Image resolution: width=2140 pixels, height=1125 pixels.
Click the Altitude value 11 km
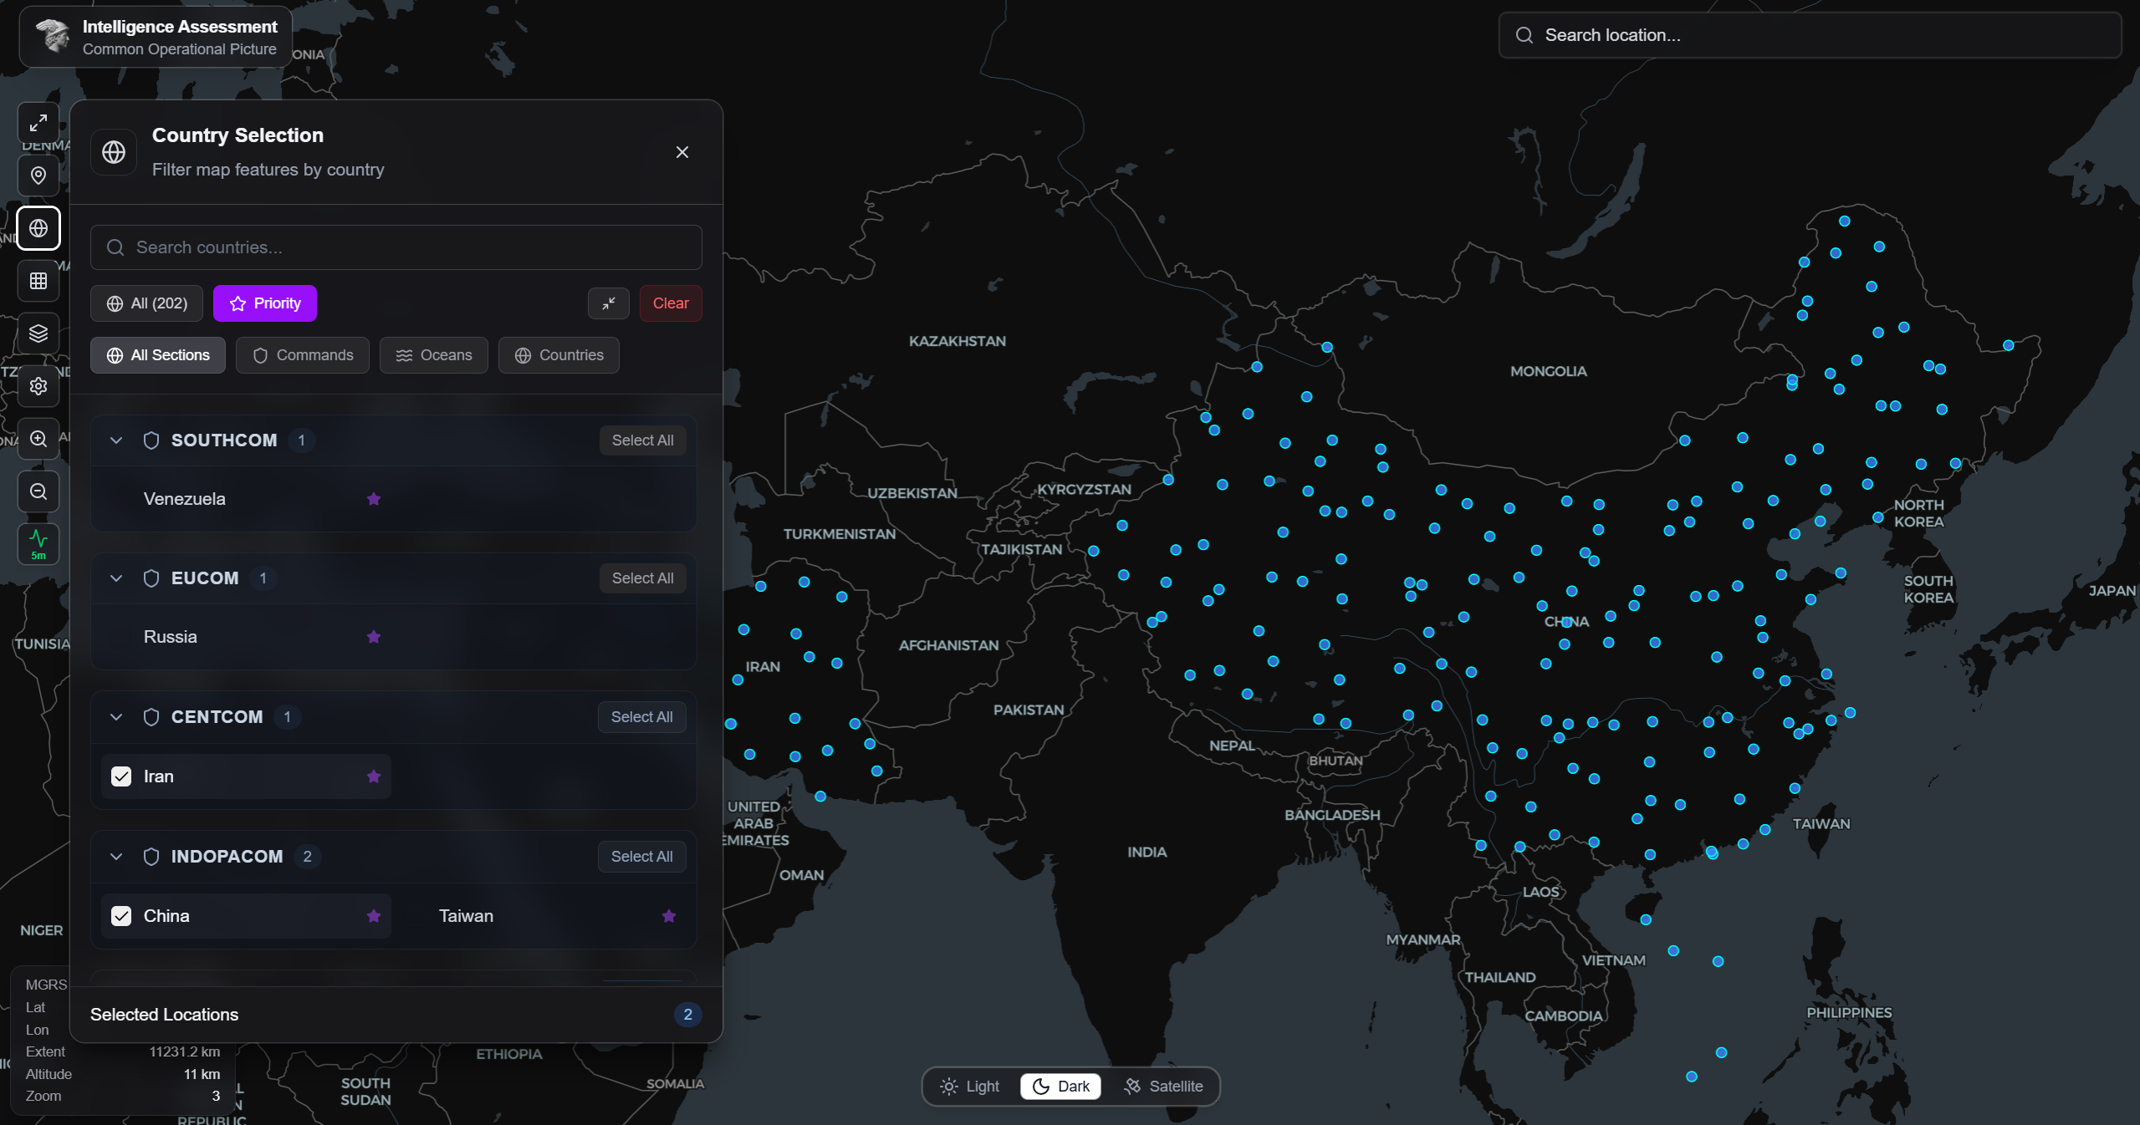click(202, 1075)
